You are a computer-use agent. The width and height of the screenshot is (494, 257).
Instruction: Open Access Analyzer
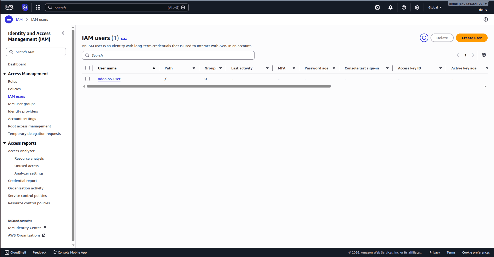pyautogui.click(x=21, y=151)
